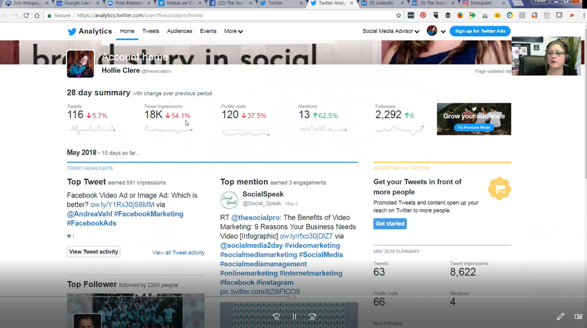Switch to Videos on Vimeo browser tab
The image size is (587, 328).
tap(180, 4)
